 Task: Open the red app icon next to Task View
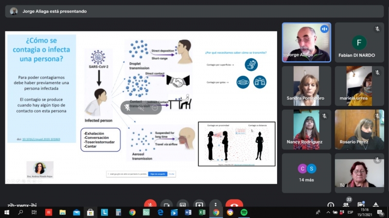click(49, 212)
